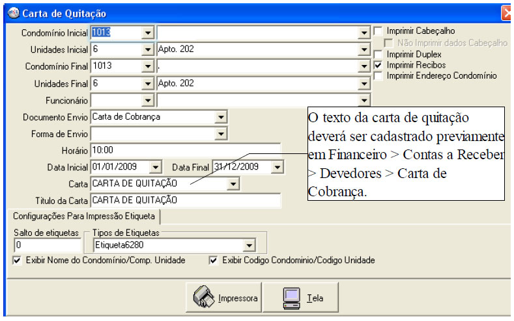514x321 pixels.
Task: Enable Imprimir Endereço Condomínio checkbox
Action: [x=378, y=76]
